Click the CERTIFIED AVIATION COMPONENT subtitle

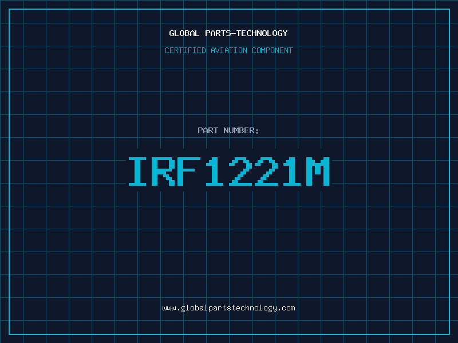tap(228, 50)
